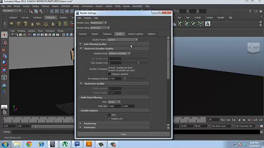Toggle snap to curves icon
264x148 pixels.
pos(57,11)
